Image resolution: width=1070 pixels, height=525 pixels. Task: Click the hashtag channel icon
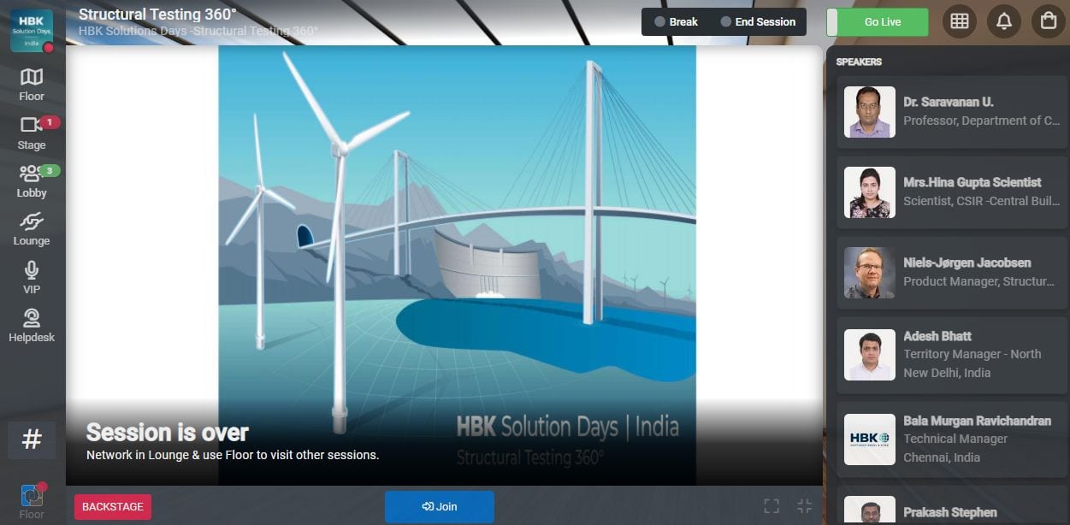coord(32,439)
